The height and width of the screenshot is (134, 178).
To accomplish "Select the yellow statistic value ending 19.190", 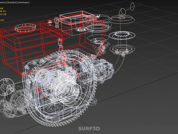I will click(3, 14).
